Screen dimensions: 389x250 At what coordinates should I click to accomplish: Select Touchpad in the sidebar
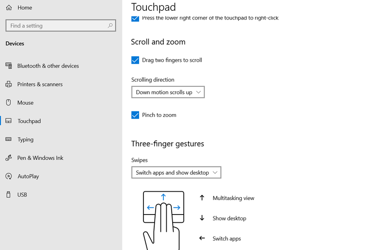pyautogui.click(x=29, y=121)
